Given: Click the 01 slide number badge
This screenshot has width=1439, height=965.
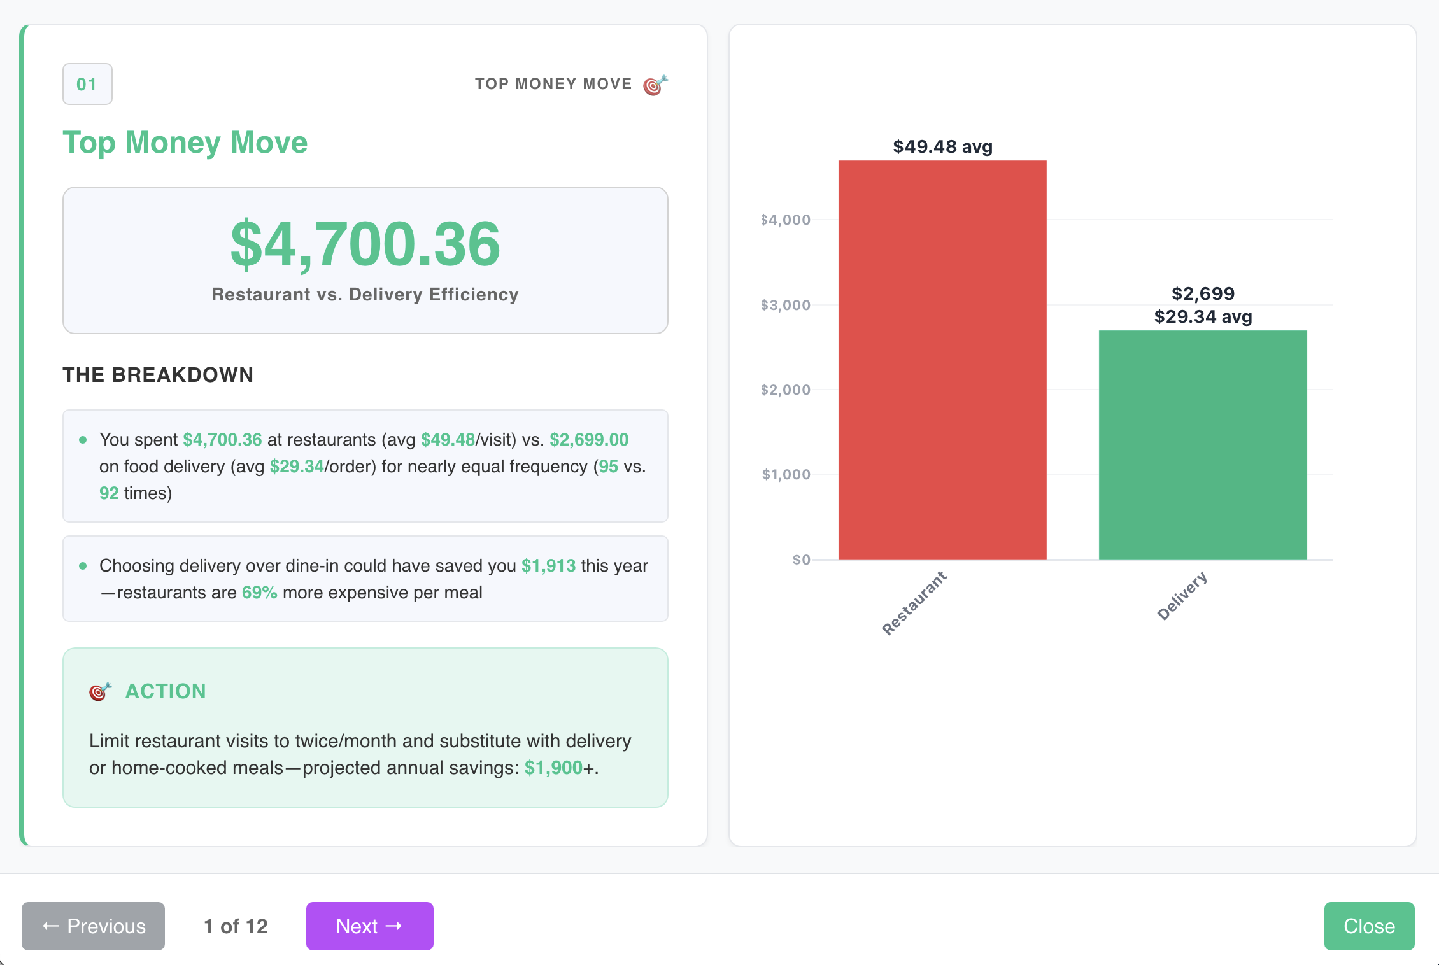Looking at the screenshot, I should coord(87,83).
